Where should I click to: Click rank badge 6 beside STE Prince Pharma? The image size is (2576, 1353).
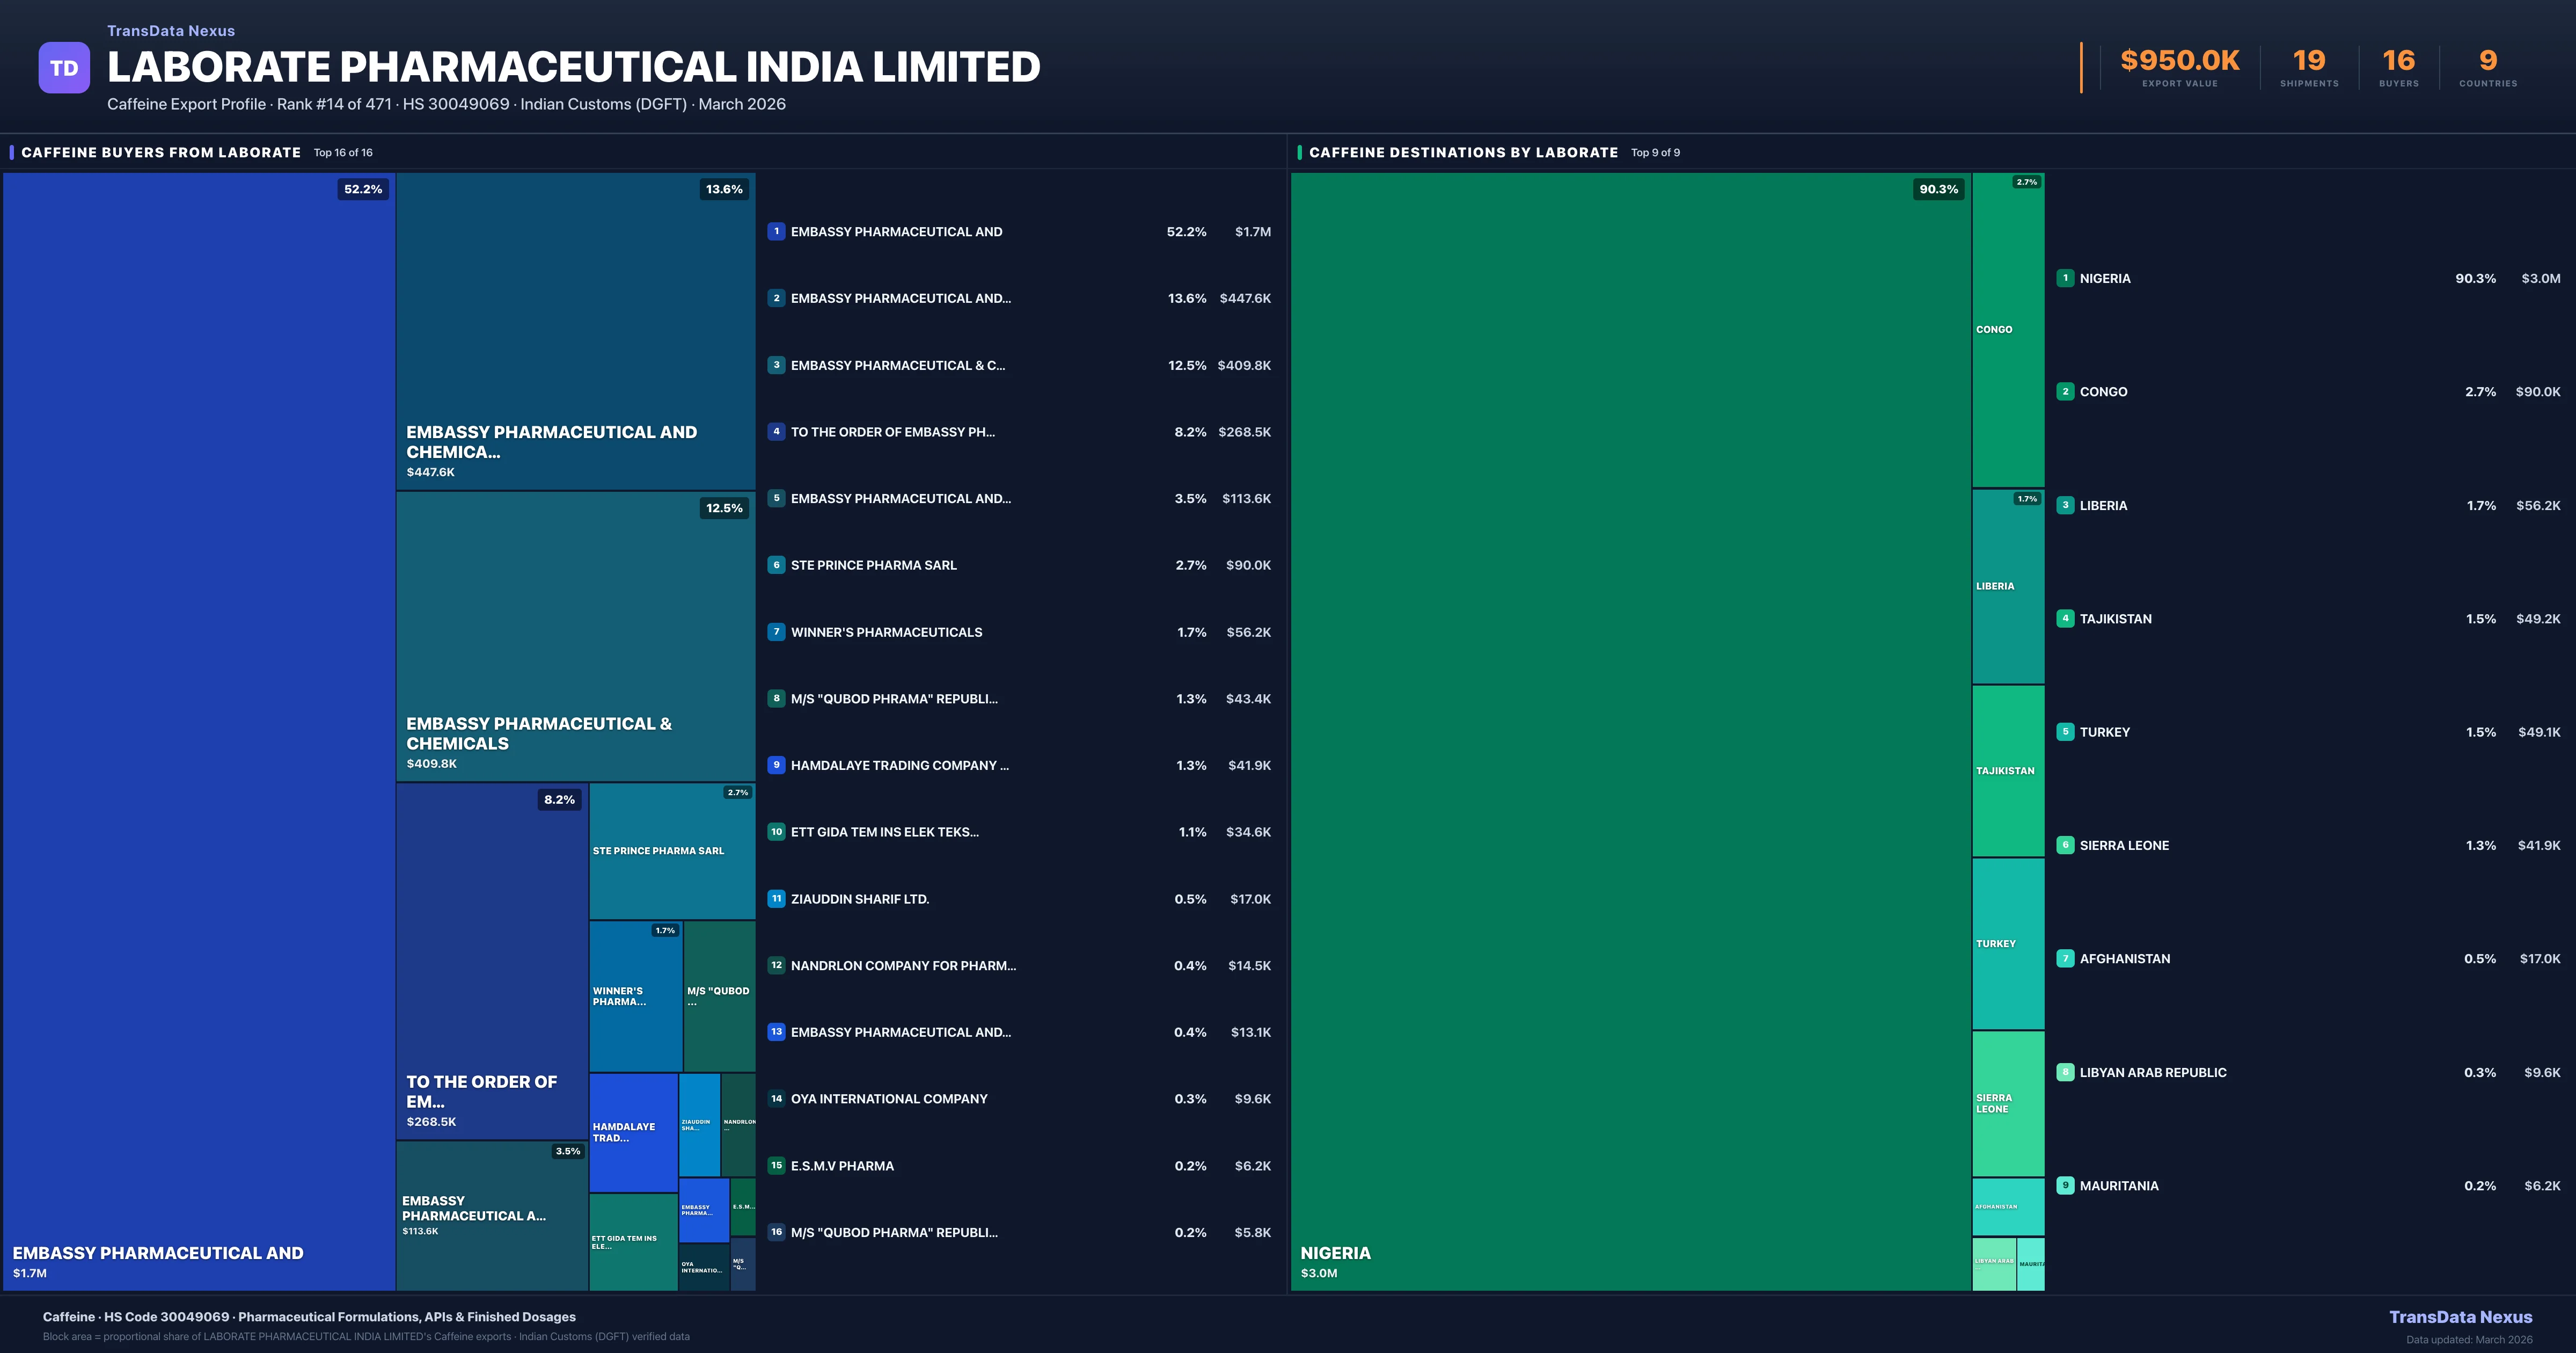pos(776,565)
